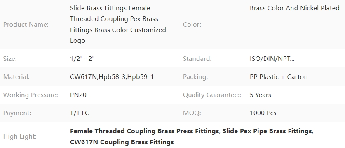This screenshot has width=345, height=148.
Task: Open the Slide Pex Pipe Brass Fittings link
Action: 268,131
